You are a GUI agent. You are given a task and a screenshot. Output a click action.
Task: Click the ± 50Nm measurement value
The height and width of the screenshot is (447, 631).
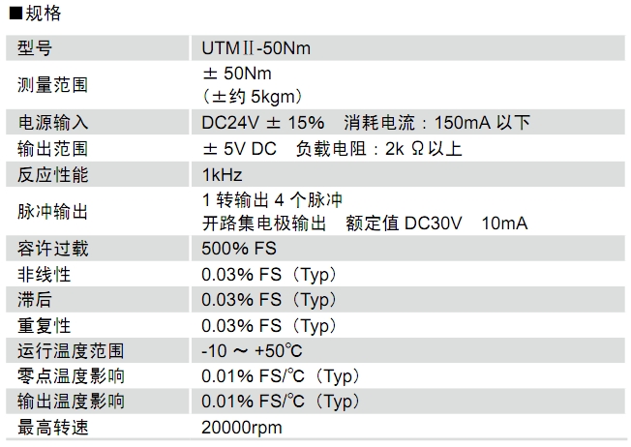tap(237, 74)
